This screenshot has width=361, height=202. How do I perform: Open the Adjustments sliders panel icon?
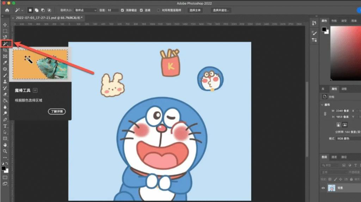(314, 40)
